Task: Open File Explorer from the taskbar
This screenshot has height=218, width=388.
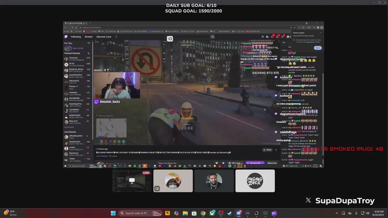Action: 185,213
